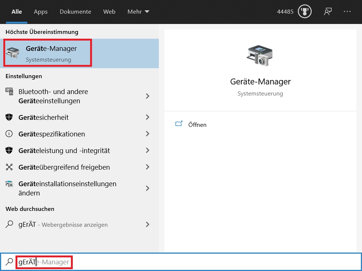
Task: Select the Web filter tab
Action: [109, 12]
